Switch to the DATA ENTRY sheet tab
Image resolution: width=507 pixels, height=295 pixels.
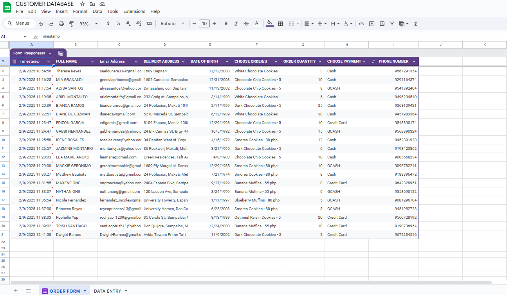point(107,291)
